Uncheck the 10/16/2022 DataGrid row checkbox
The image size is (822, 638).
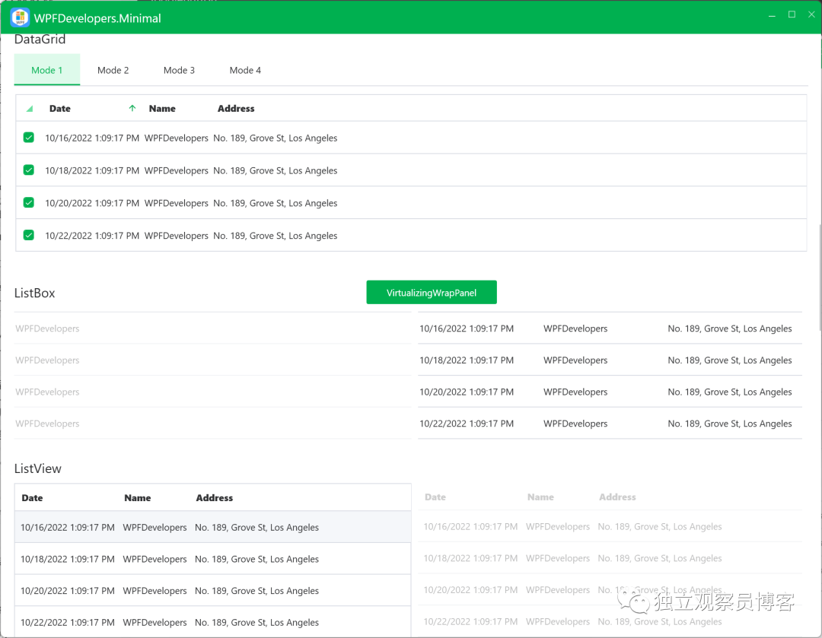point(29,138)
